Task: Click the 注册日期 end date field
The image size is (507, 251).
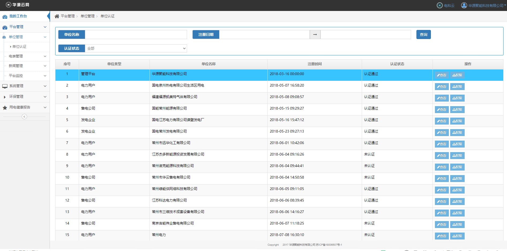Action: pos(366,34)
